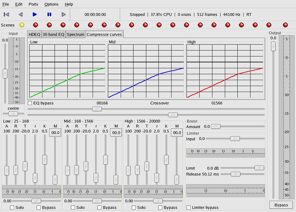
Task: Select the yellow active scene button
Action: (22, 25)
